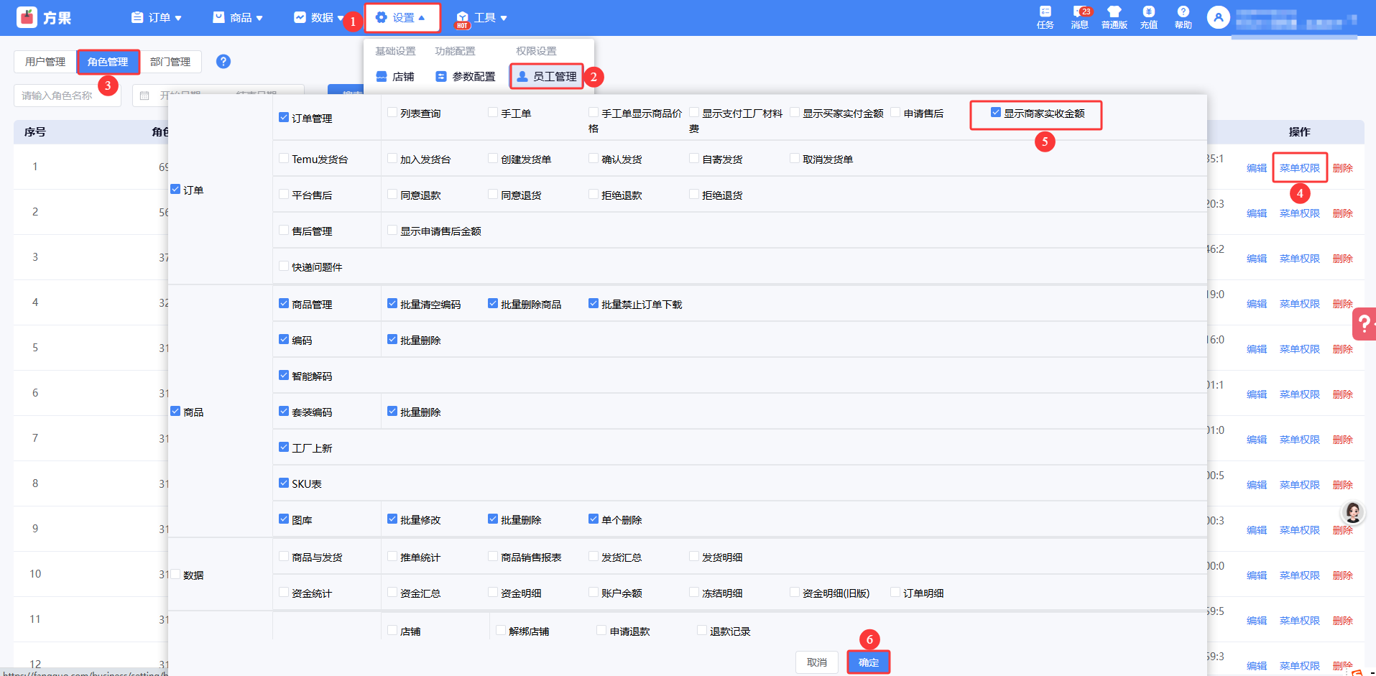1376x676 pixels.
Task: Open the 充值 recharge icon
Action: point(1148,12)
